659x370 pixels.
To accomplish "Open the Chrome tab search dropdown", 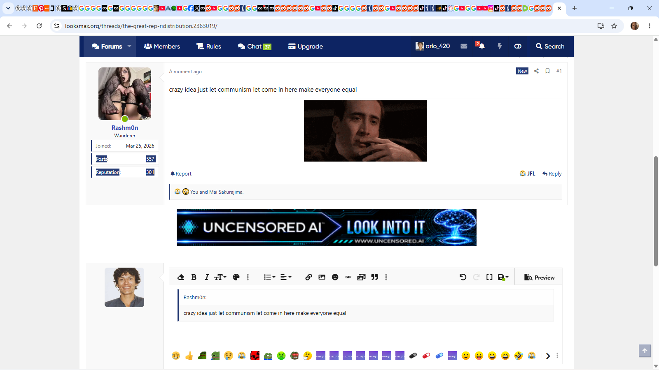I will click(8, 8).
